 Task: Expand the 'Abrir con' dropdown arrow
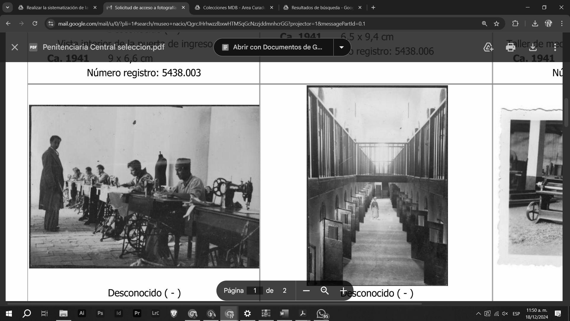click(341, 47)
